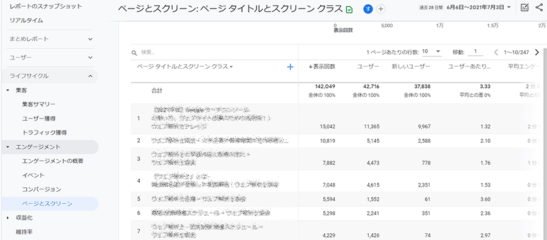Sort by ユーザーあたり column header
The width and height of the screenshot is (547, 240).
[x=469, y=67]
